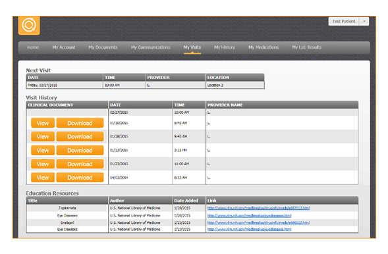388x254 pixels.
Task: Select the My Visits tab
Action: (192, 47)
